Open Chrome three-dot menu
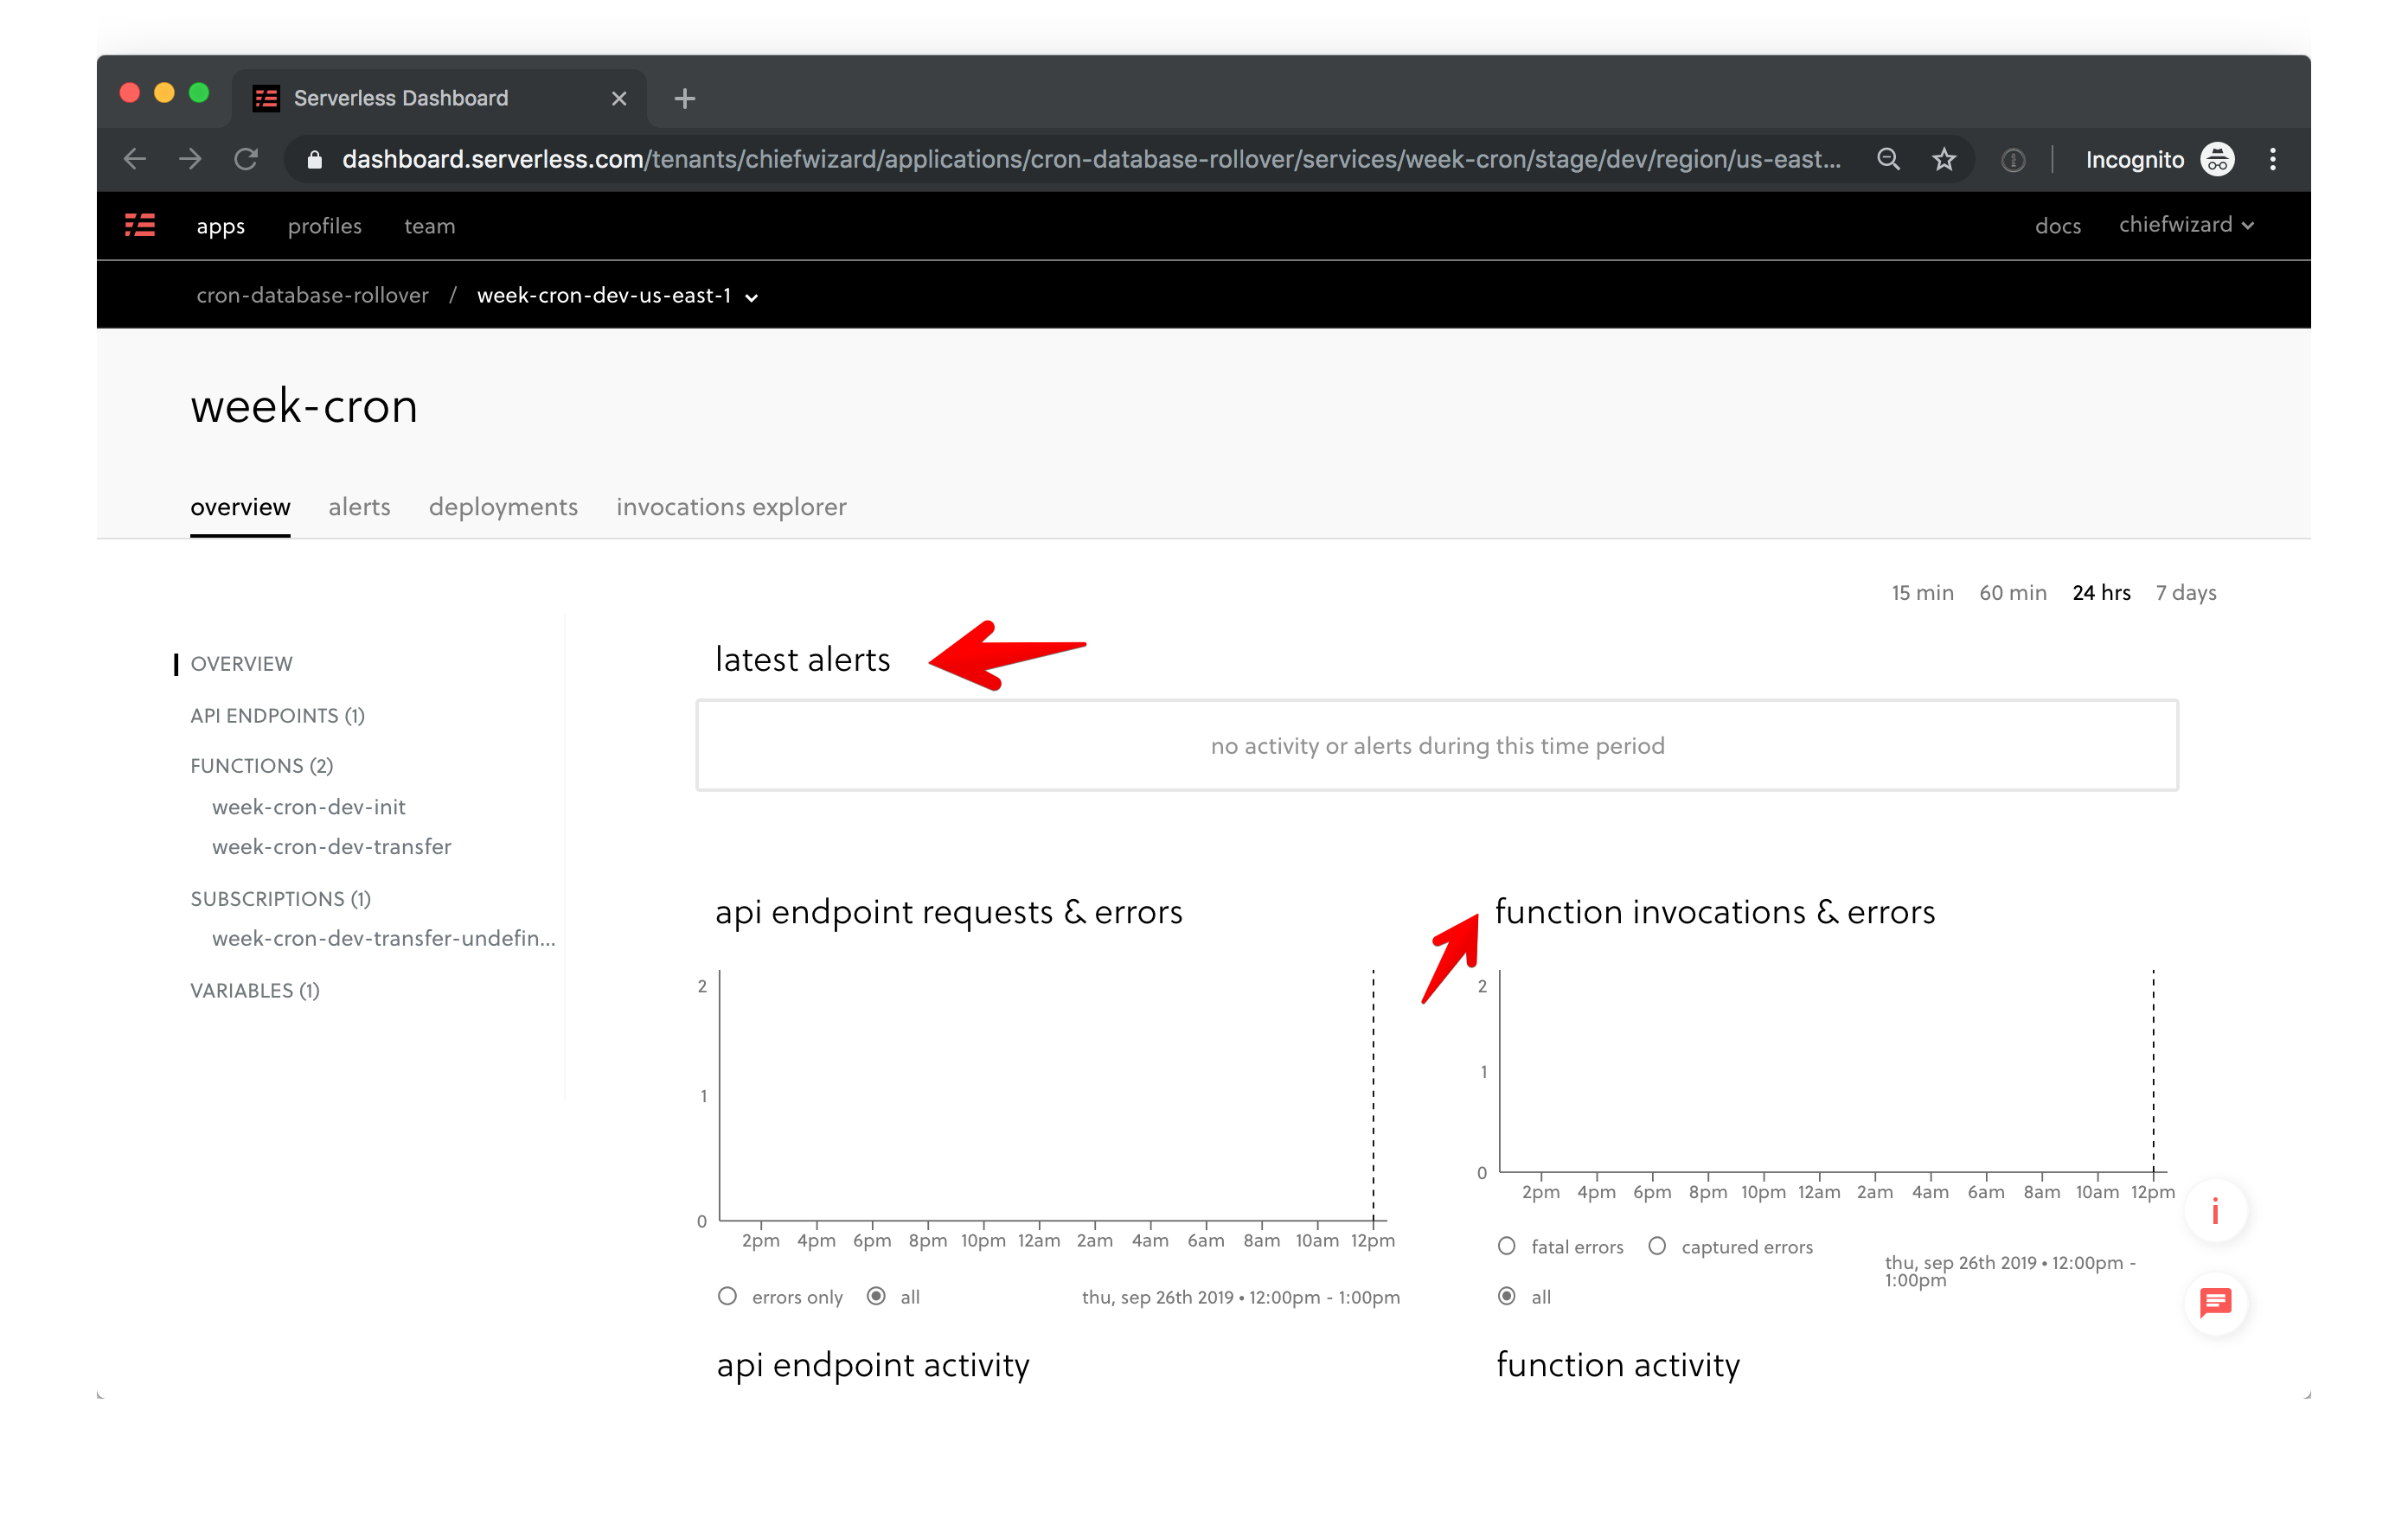Viewport: 2408px width, 1537px height. click(2272, 160)
